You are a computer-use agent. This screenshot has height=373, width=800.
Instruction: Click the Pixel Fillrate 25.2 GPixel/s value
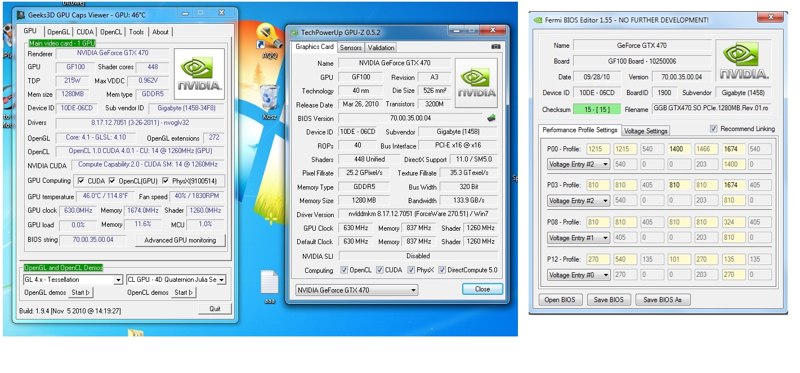point(365,173)
